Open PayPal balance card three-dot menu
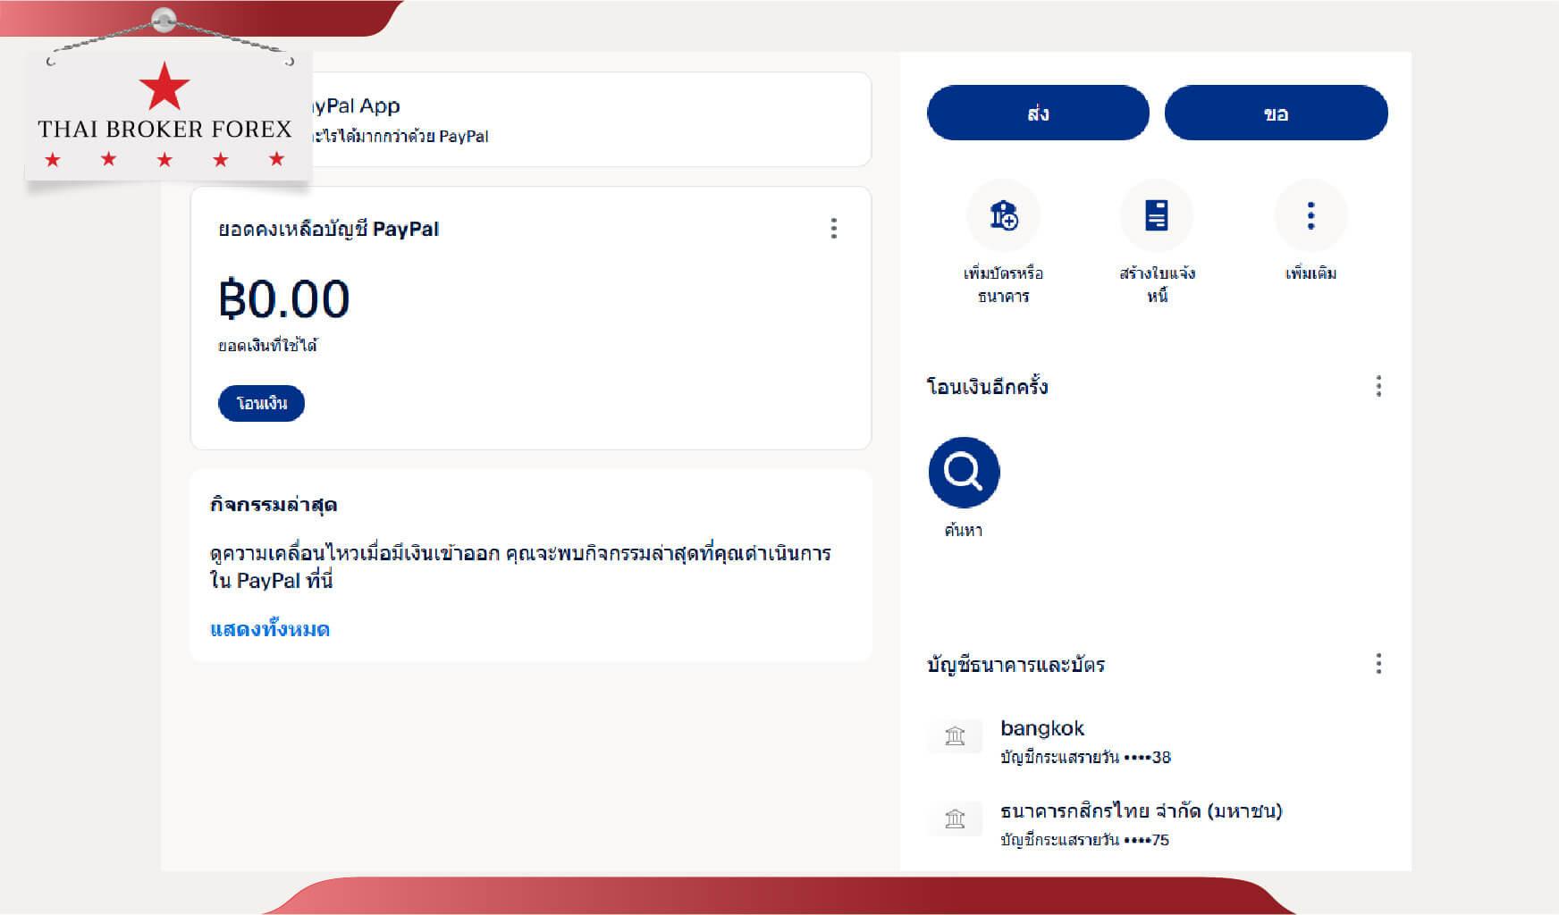The height and width of the screenshot is (915, 1559). (834, 229)
